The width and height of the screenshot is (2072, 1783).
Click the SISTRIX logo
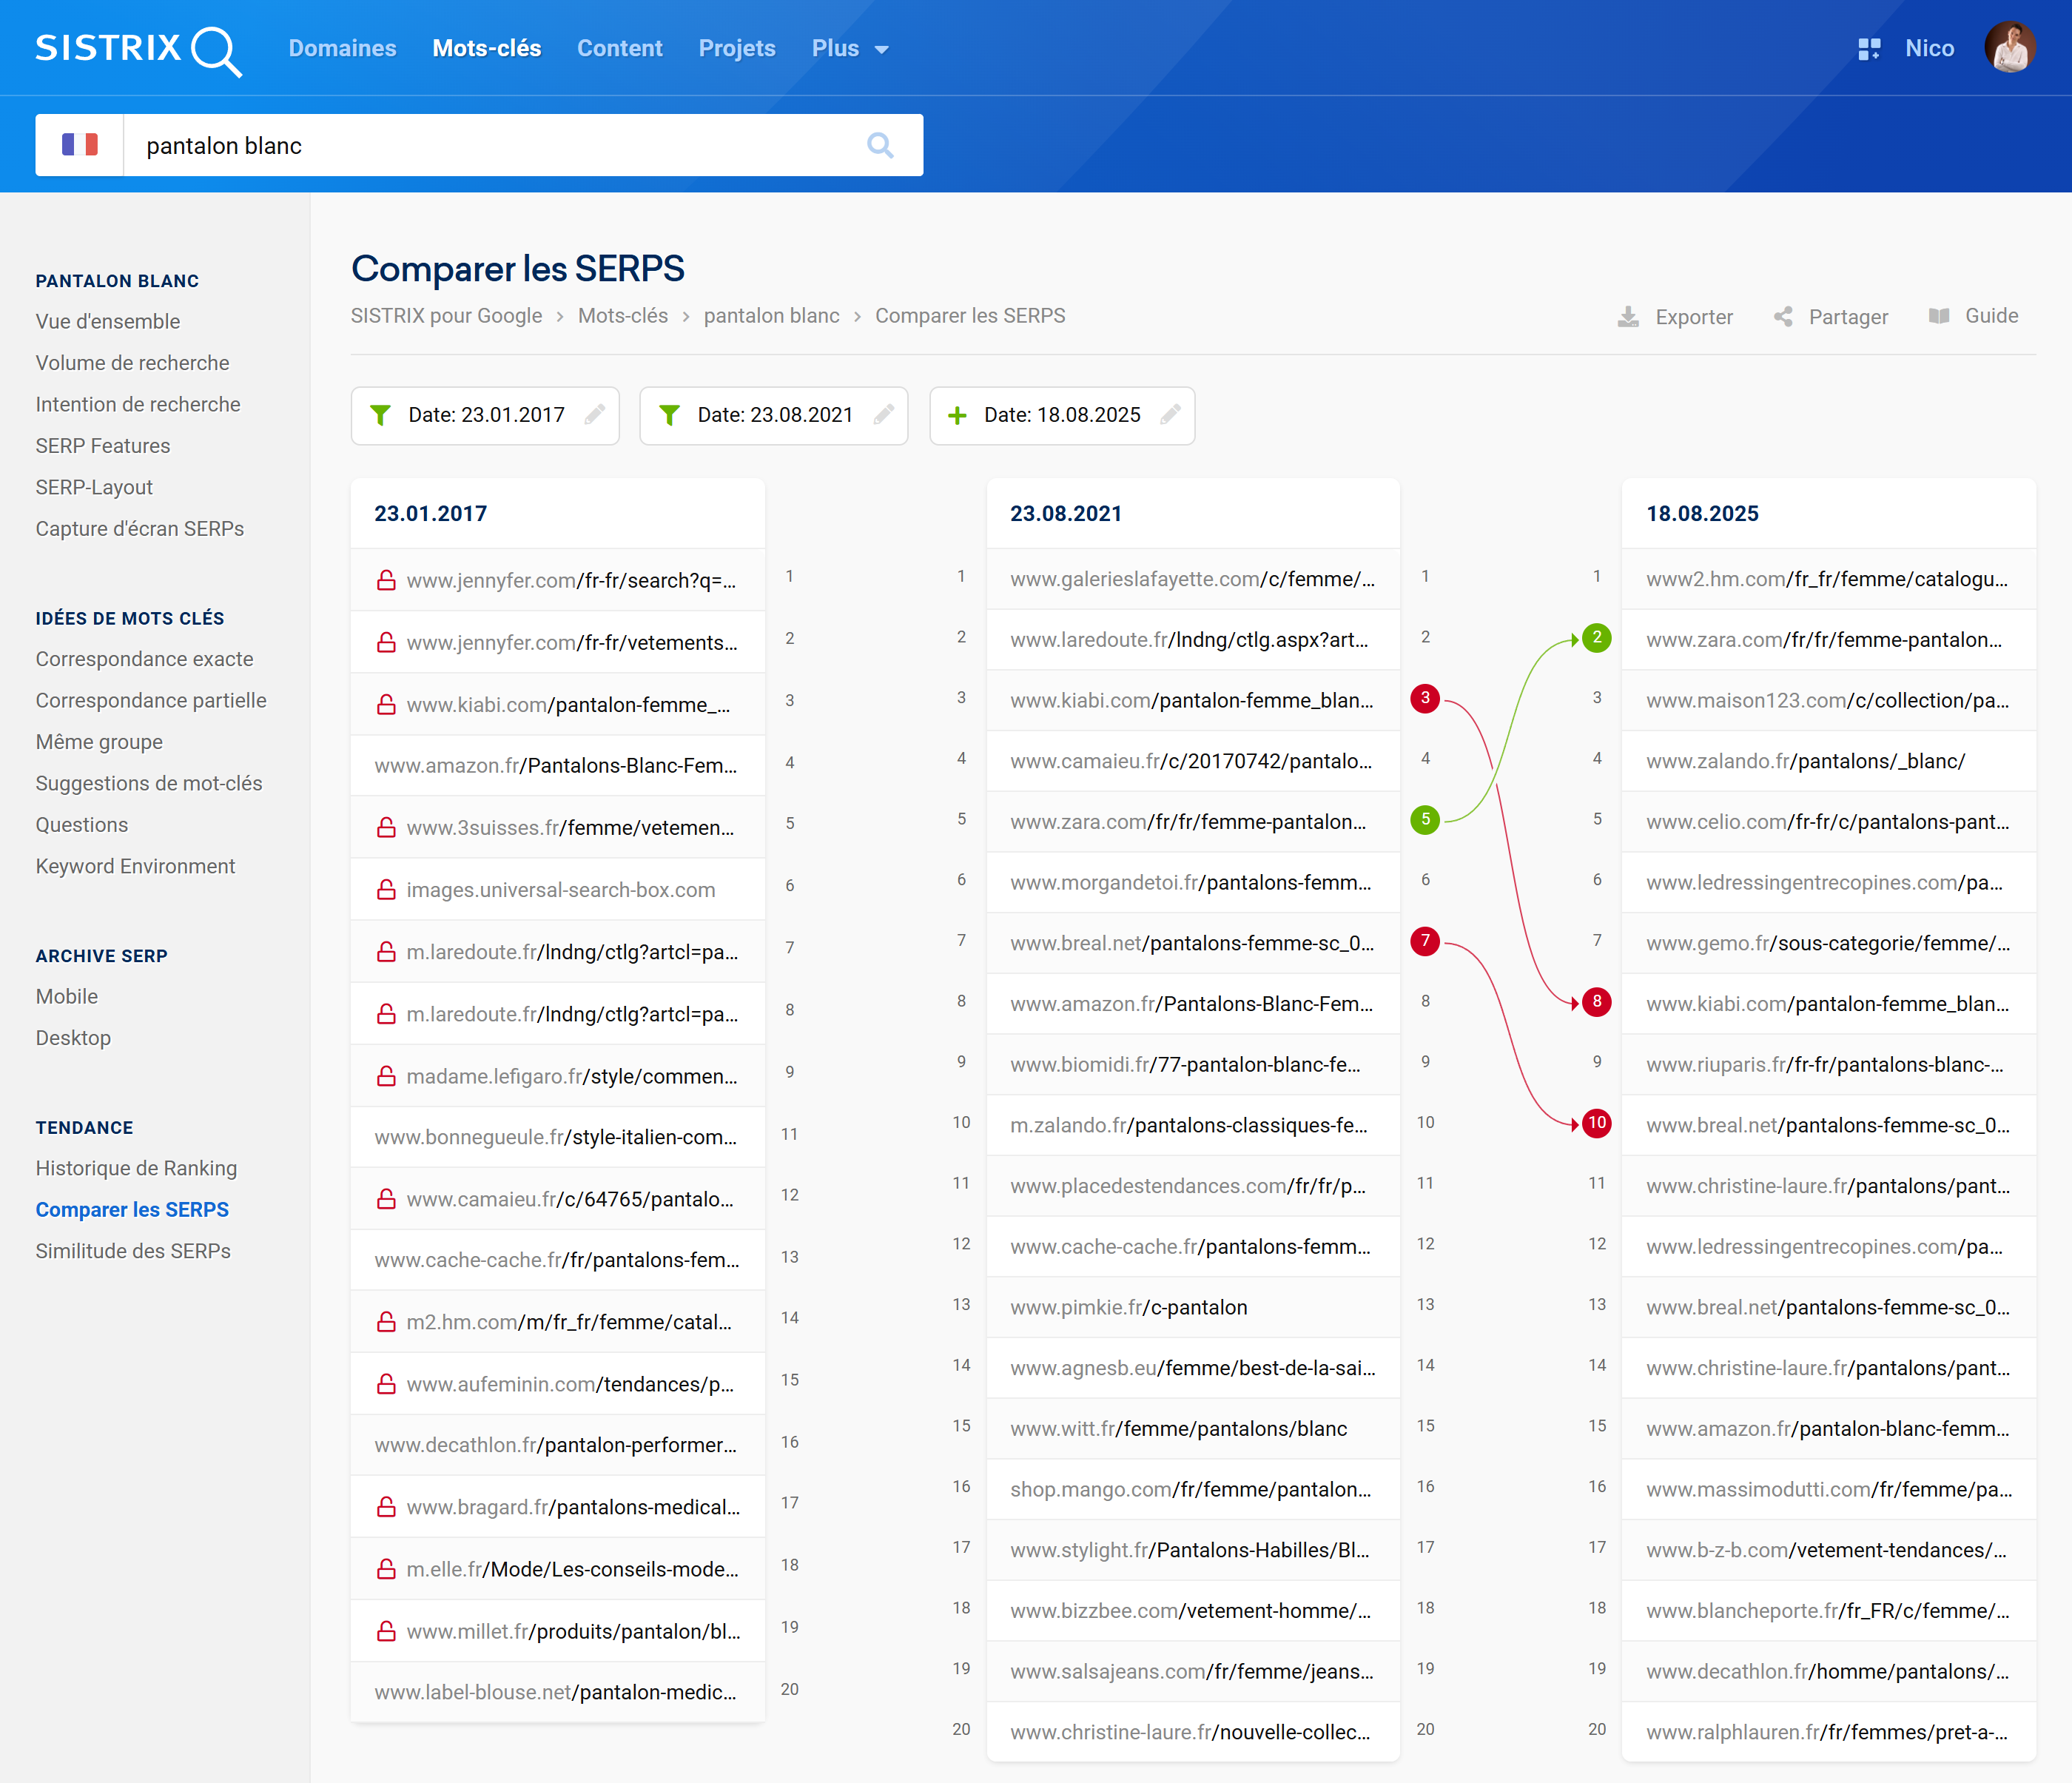point(138,50)
